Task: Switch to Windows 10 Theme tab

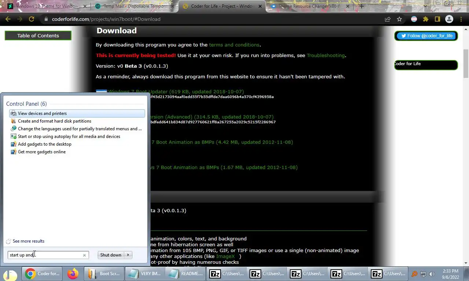Action: pyautogui.click(x=47, y=6)
